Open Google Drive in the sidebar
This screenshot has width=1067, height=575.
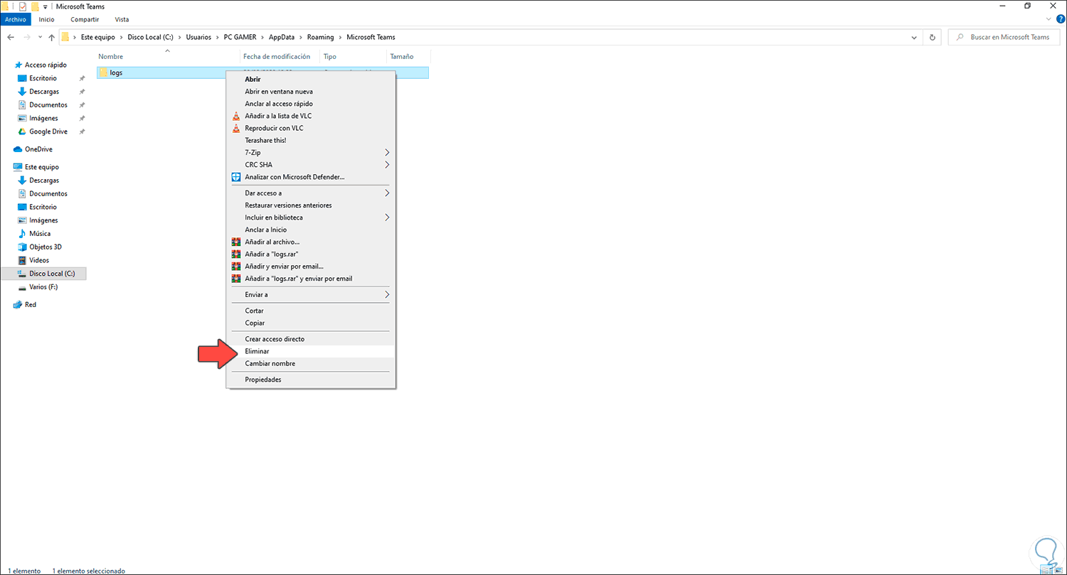48,131
